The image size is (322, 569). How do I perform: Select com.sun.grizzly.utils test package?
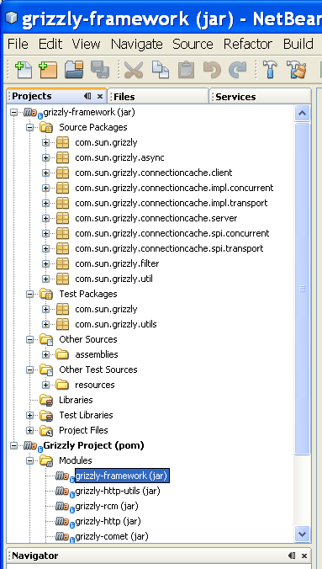(x=116, y=324)
